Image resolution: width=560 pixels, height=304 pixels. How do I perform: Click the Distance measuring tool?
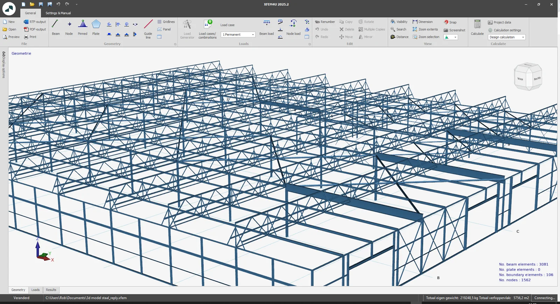399,37
